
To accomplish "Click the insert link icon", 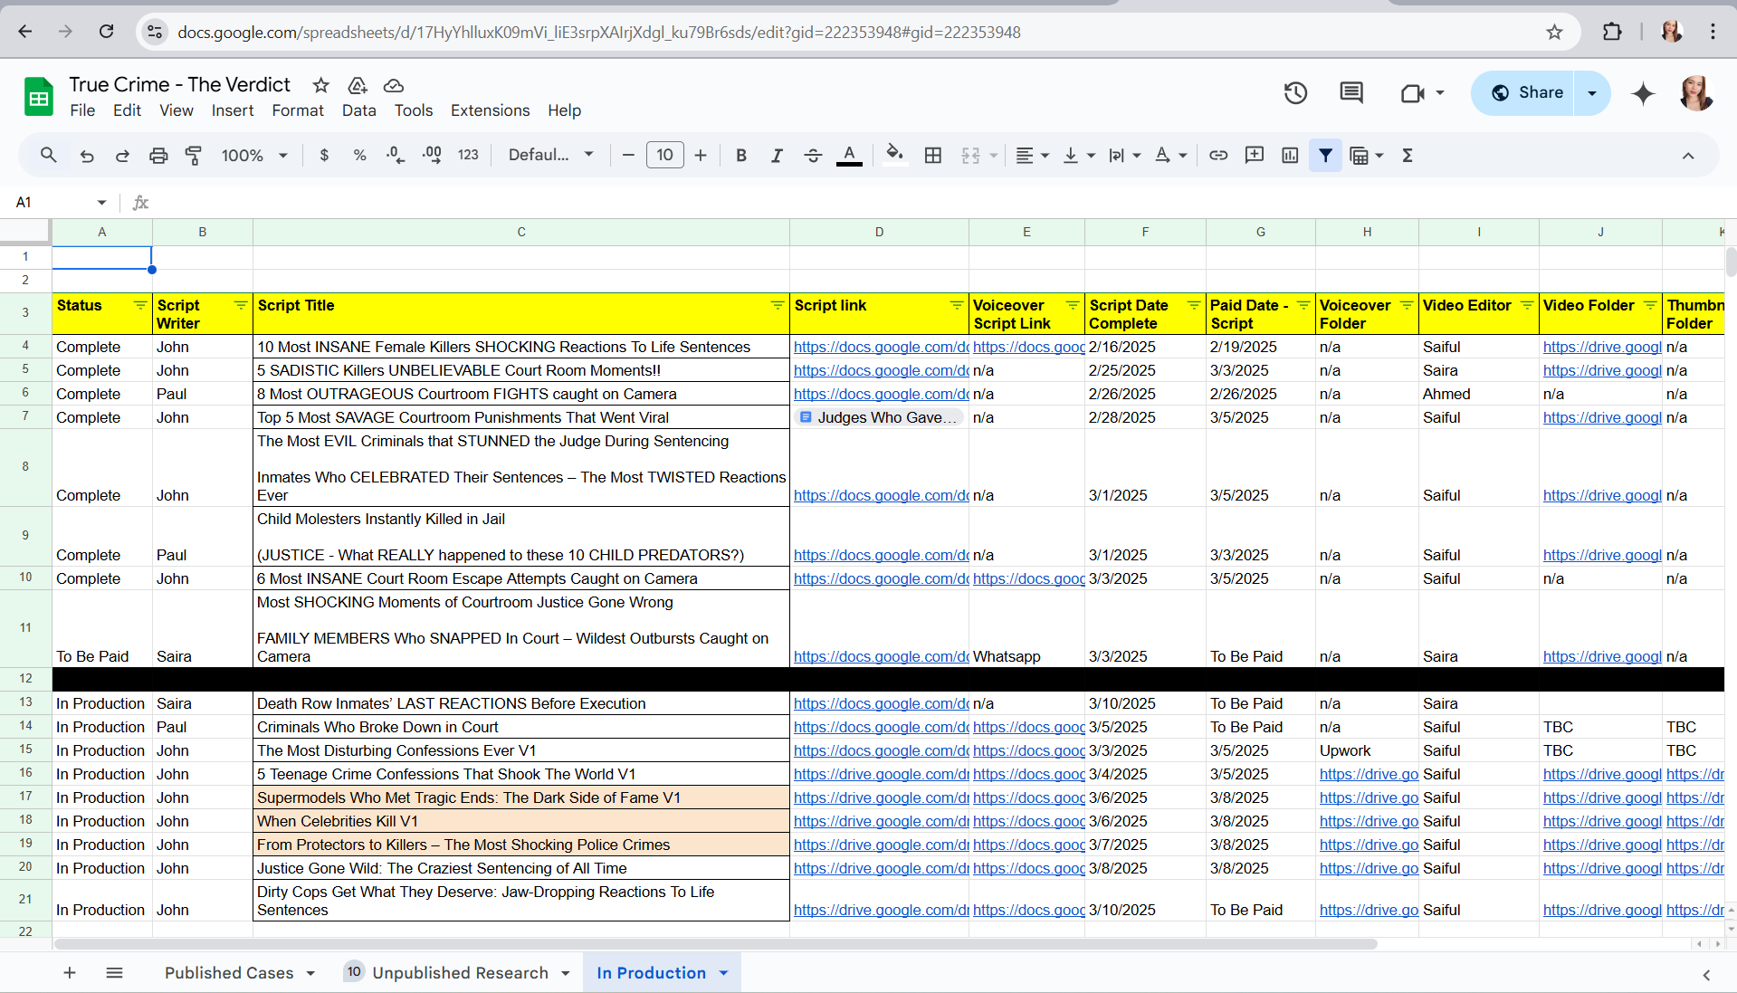I will point(1218,155).
